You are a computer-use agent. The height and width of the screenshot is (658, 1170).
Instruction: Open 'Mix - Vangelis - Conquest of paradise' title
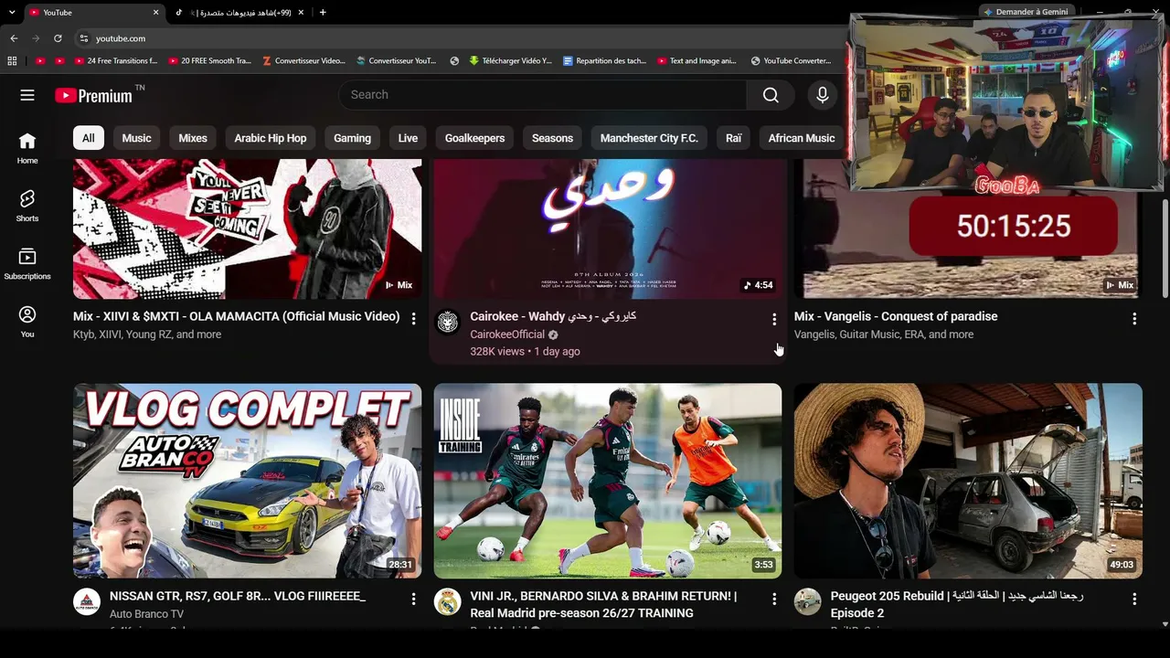coord(896,316)
